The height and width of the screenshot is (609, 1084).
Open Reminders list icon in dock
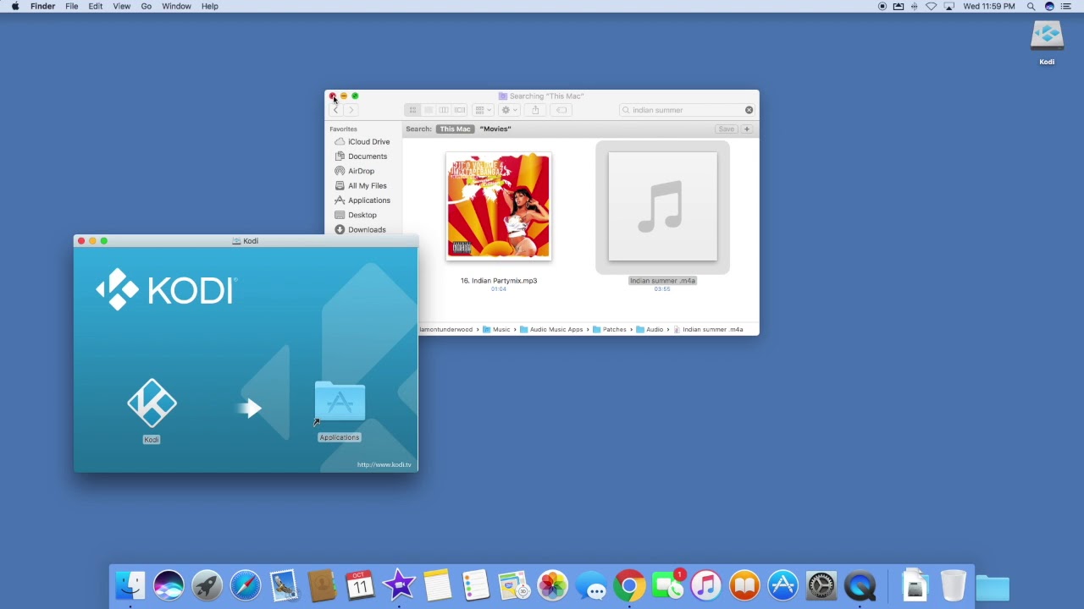point(476,585)
